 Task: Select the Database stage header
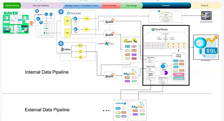pos(166,6)
